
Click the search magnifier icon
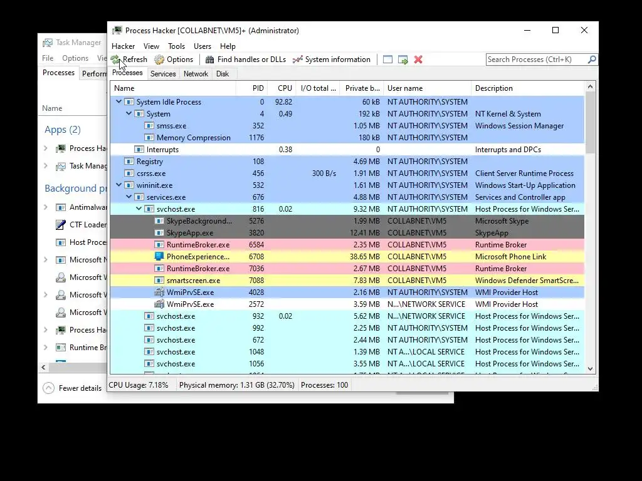coord(592,59)
